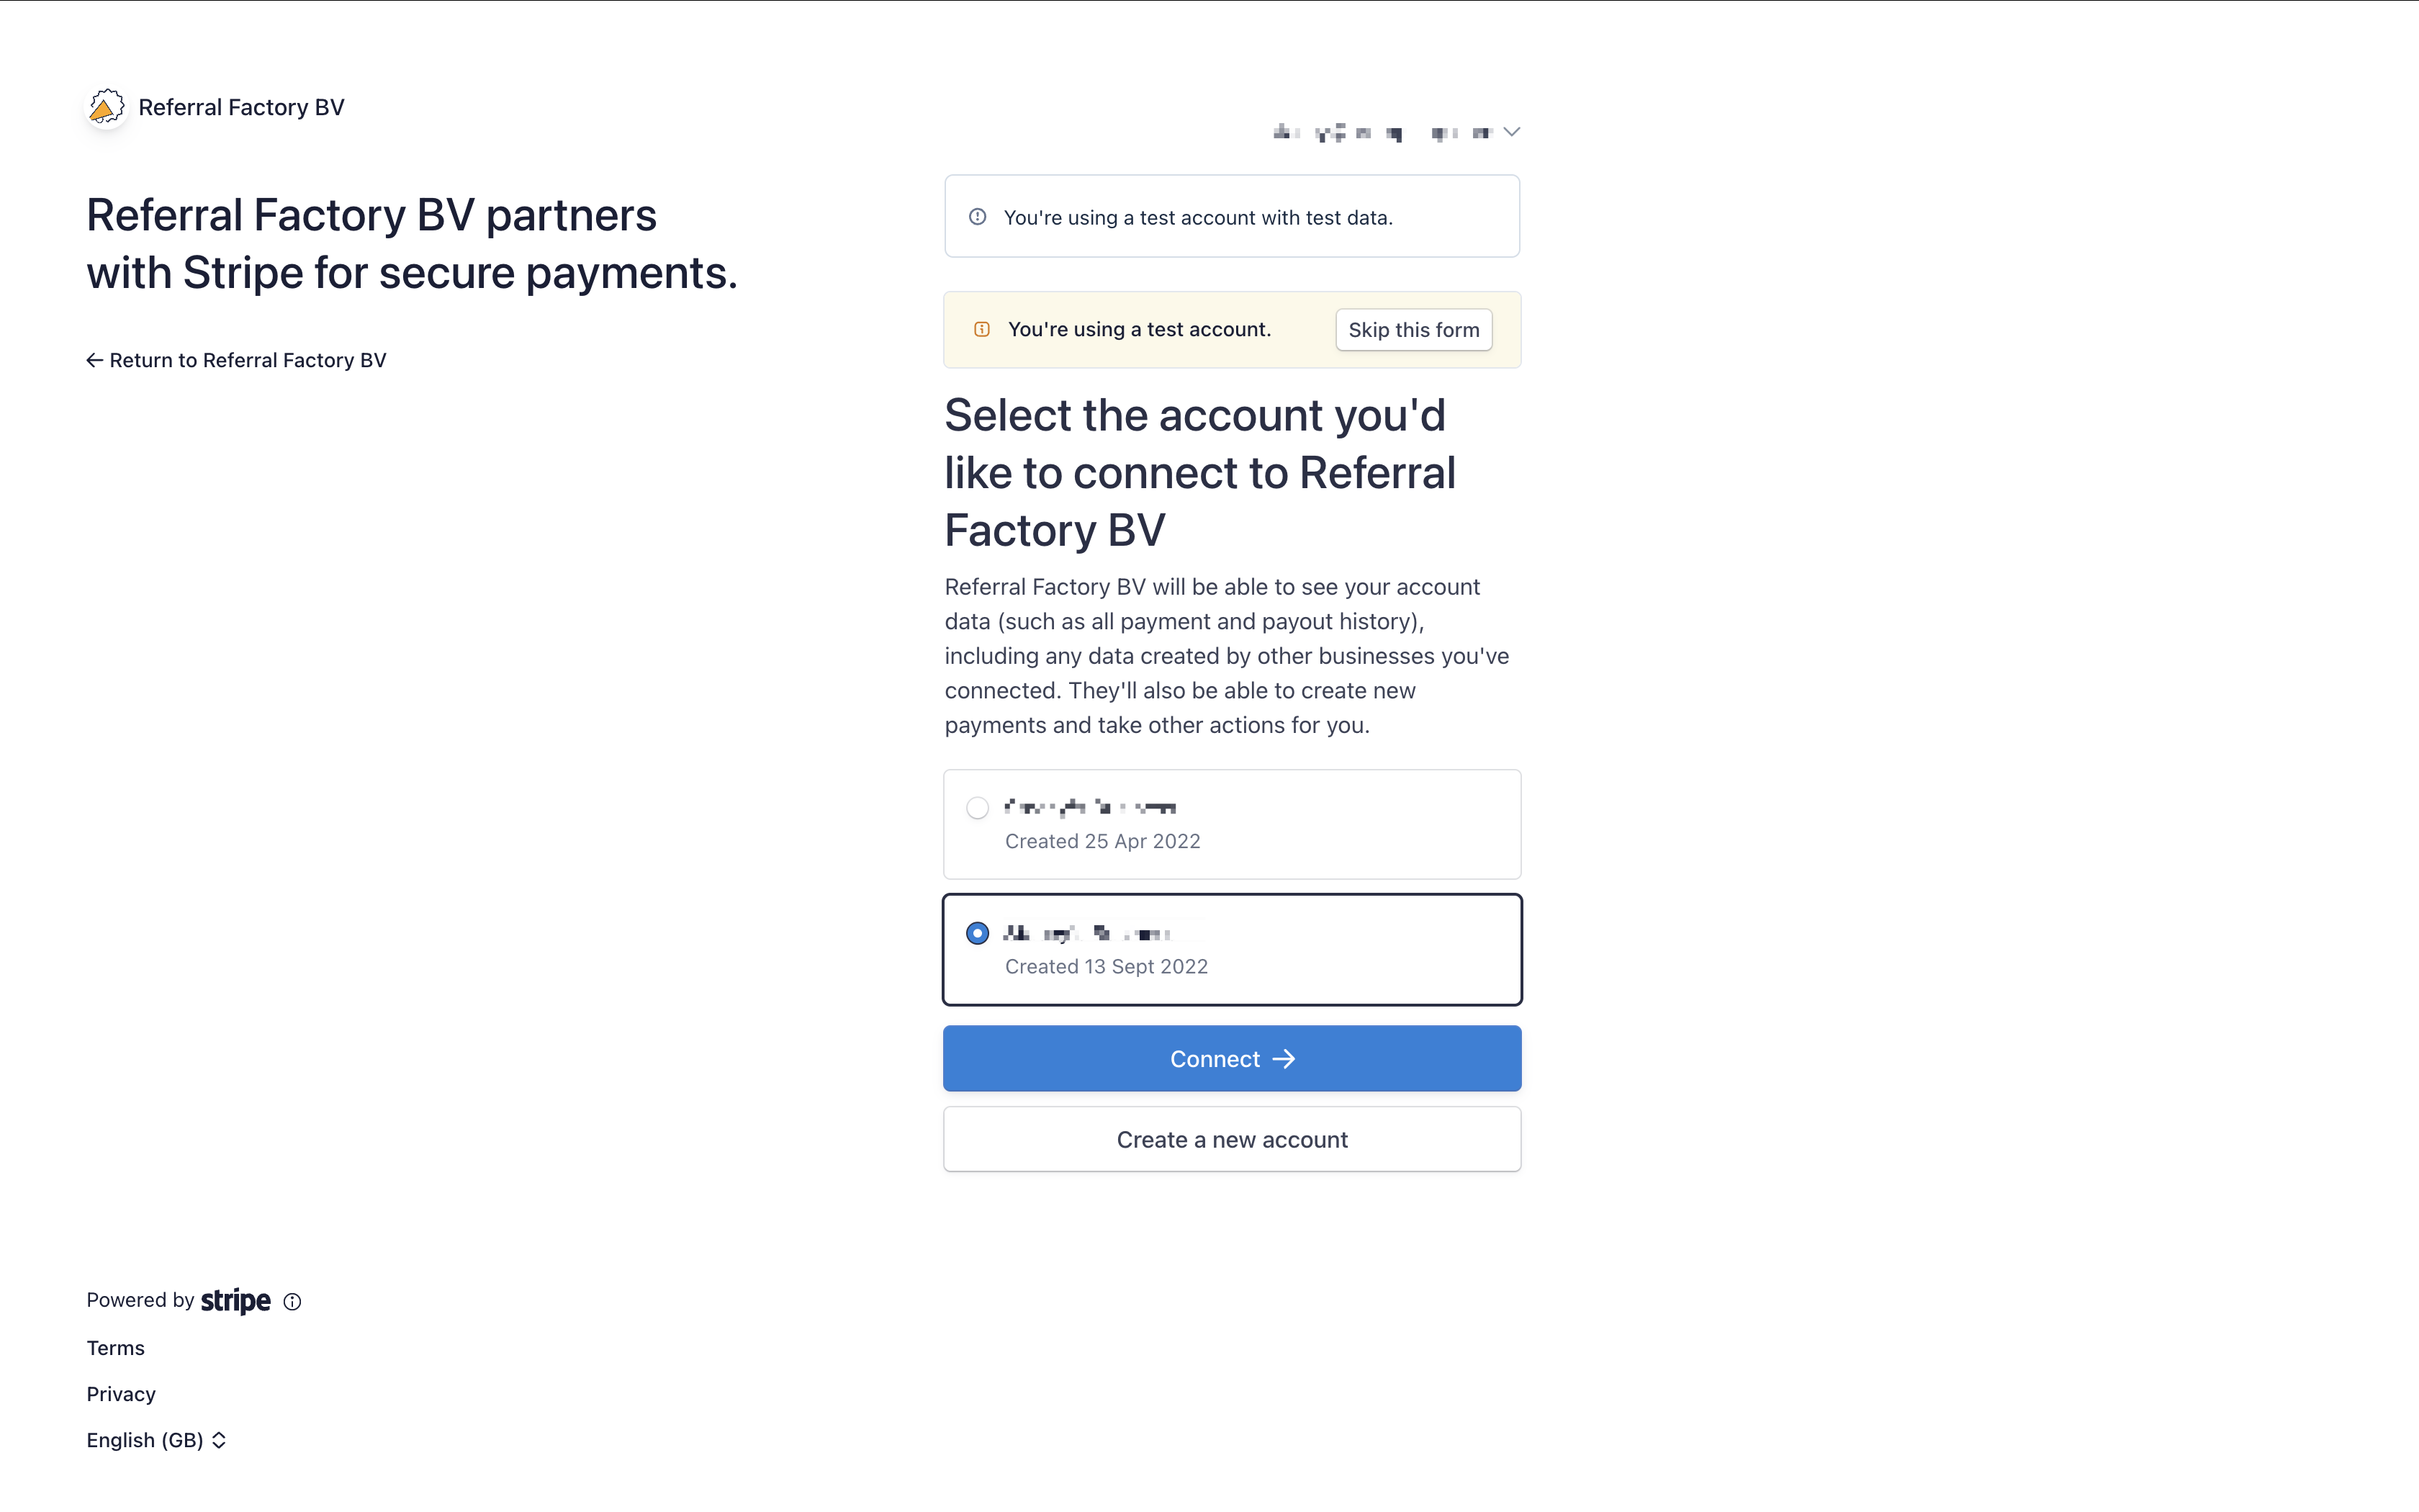Open the Privacy link
Screen dimensions: 2419x1512
[x=121, y=1393]
